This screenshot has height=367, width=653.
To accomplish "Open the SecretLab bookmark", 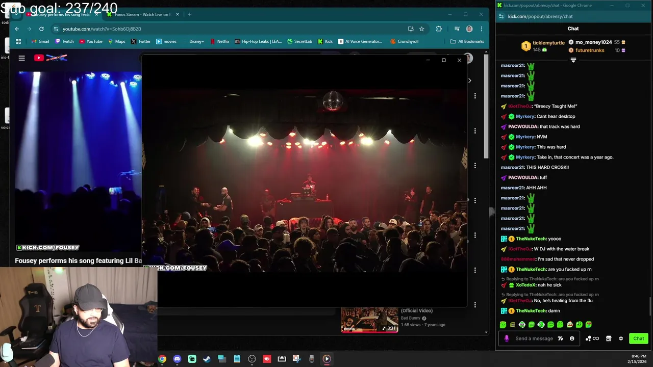I will click(299, 41).
